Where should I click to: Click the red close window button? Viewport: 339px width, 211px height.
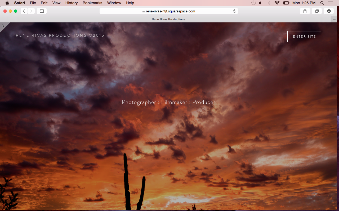(x=5, y=11)
